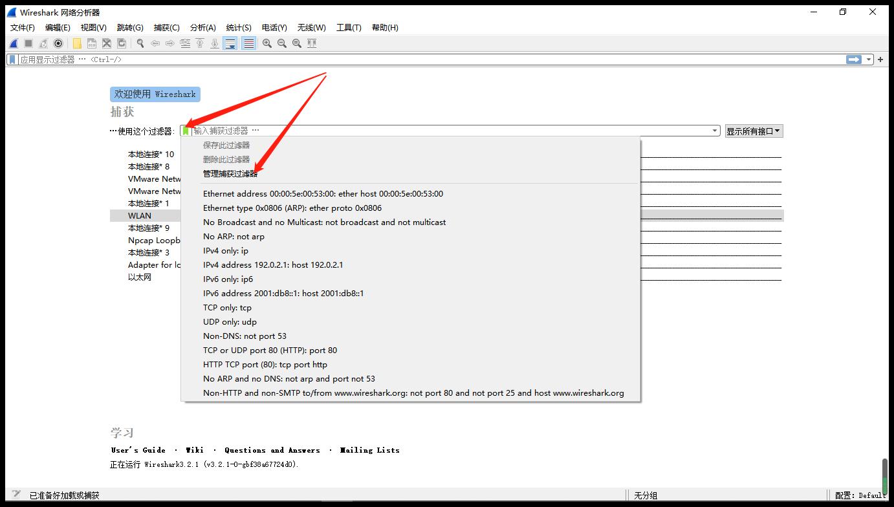This screenshot has width=894, height=507.
Task: Zoom out the main window text
Action: tap(282, 43)
